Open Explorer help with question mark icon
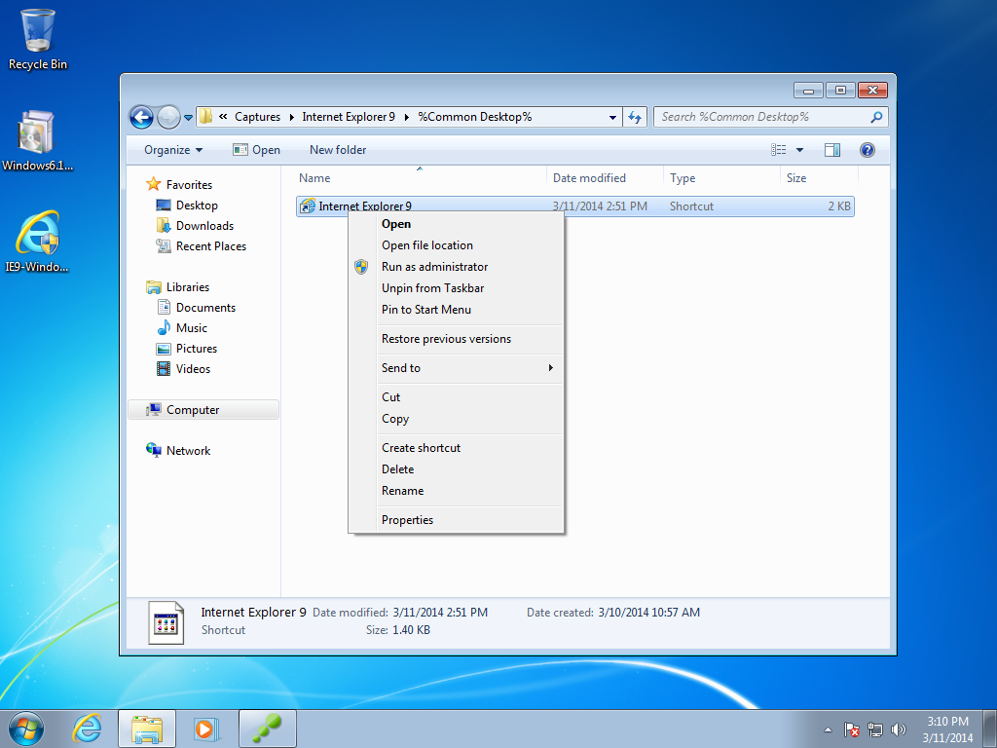Image resolution: width=997 pixels, height=748 pixels. (868, 150)
